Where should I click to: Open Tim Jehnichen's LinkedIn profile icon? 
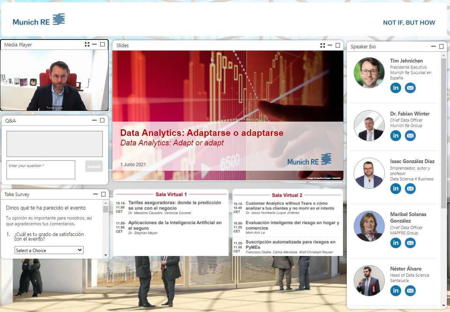click(x=396, y=88)
